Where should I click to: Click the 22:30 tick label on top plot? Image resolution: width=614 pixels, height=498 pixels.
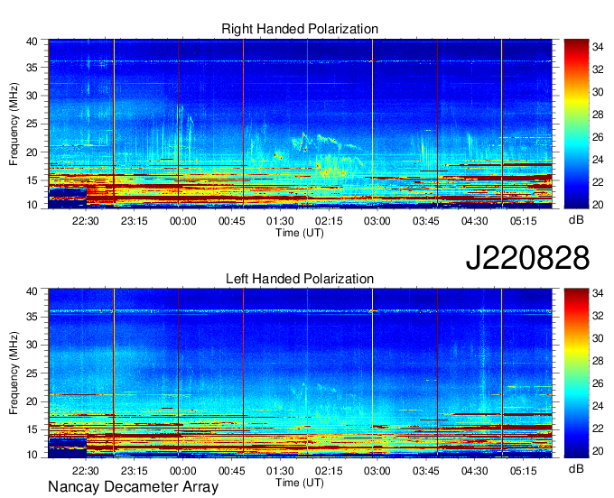coord(86,221)
